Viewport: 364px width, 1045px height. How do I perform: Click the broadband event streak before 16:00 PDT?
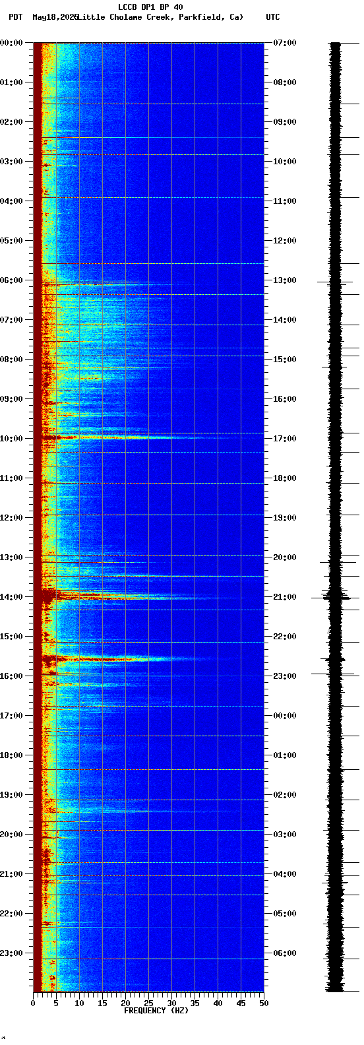tap(125, 658)
